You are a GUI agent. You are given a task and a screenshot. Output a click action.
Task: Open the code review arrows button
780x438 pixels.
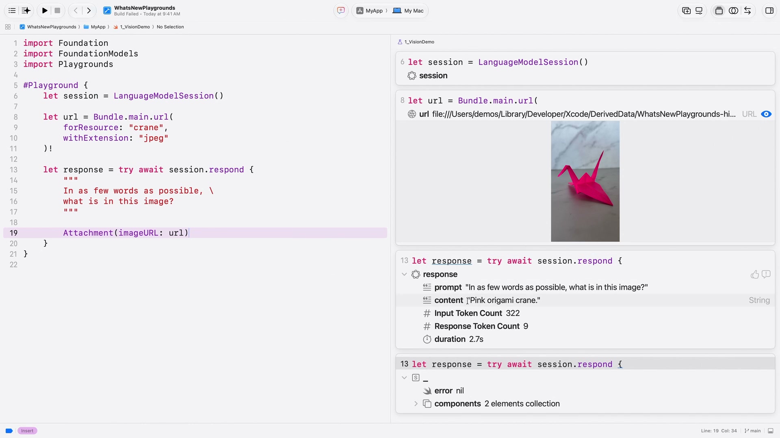tap(747, 11)
